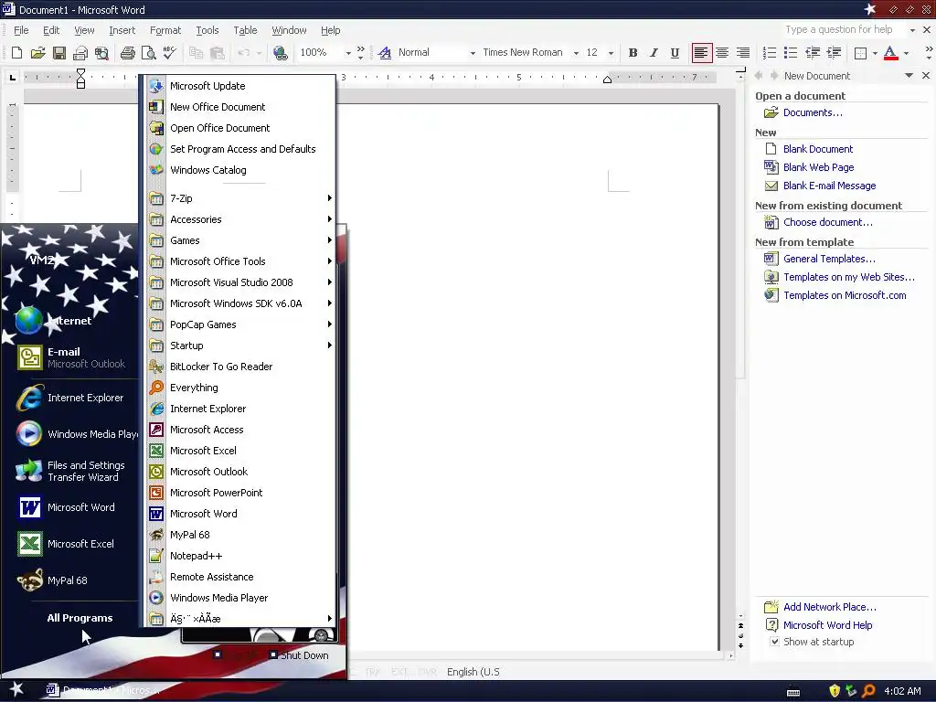Click the Styles and Formatting icon

[385, 52]
